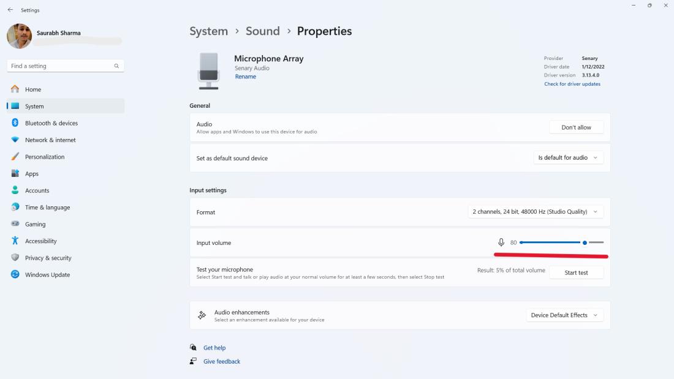The height and width of the screenshot is (379, 674).
Task: Go to Network & internet settings
Action: (x=50, y=140)
